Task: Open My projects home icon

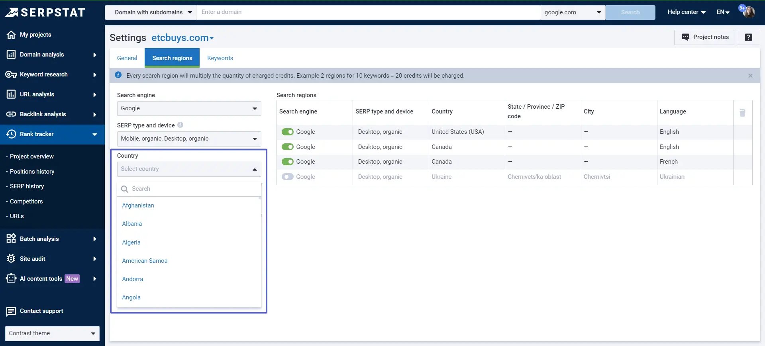Action: (11, 35)
